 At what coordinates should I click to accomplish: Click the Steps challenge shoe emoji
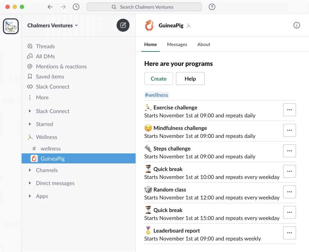point(148,148)
